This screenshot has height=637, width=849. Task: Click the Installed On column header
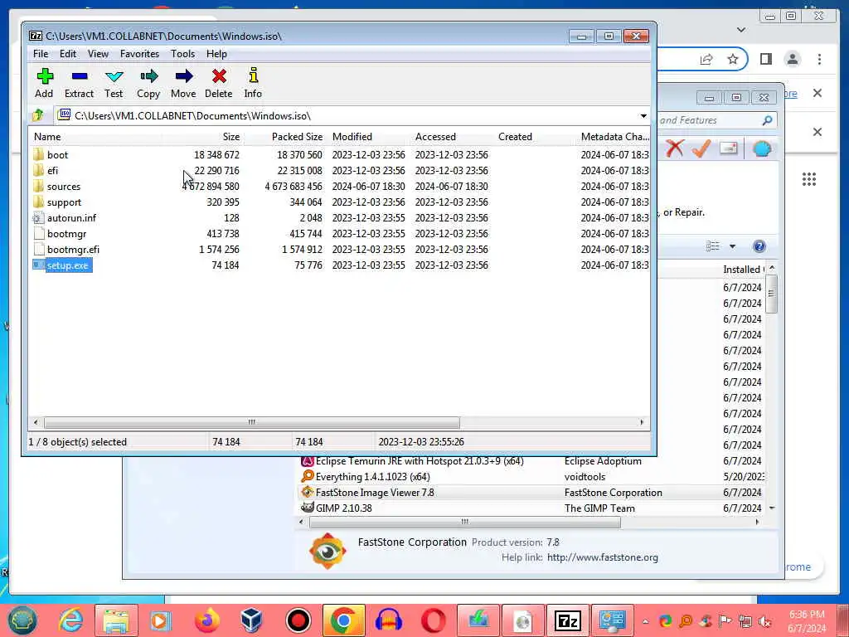point(743,270)
